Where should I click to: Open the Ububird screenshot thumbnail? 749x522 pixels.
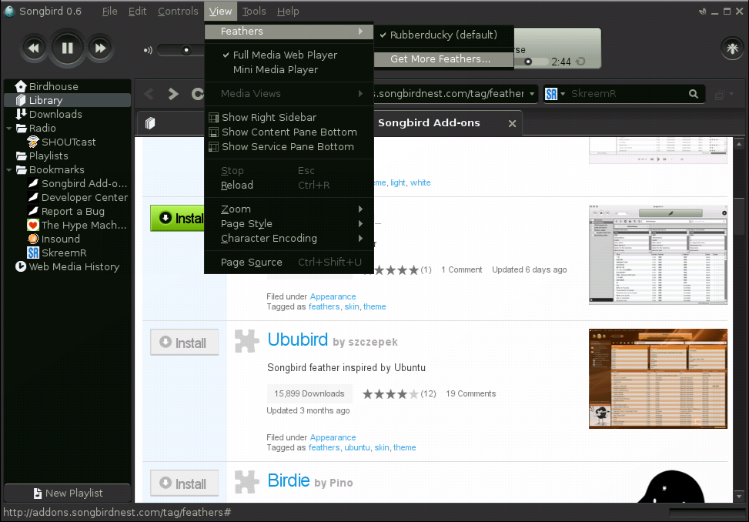[657, 379]
